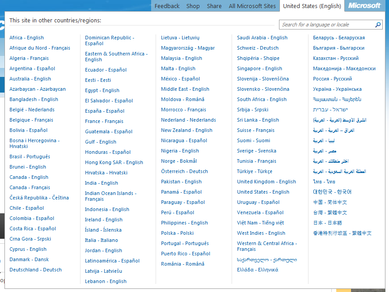
Task: Choose Lietuva - Lietuvių
Action: 180,38
